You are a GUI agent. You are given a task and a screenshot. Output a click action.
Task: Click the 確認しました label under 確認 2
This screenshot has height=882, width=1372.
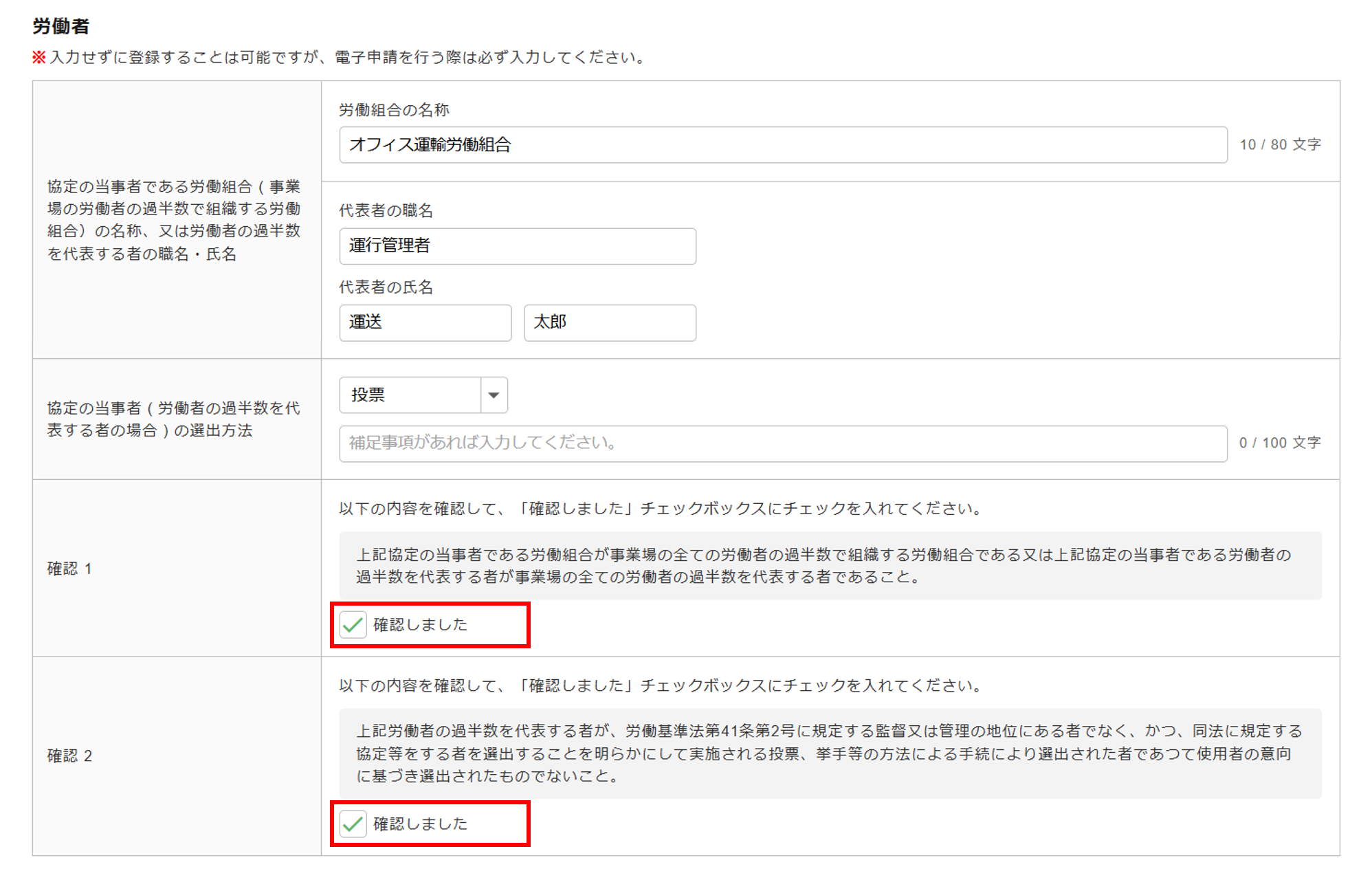click(420, 824)
